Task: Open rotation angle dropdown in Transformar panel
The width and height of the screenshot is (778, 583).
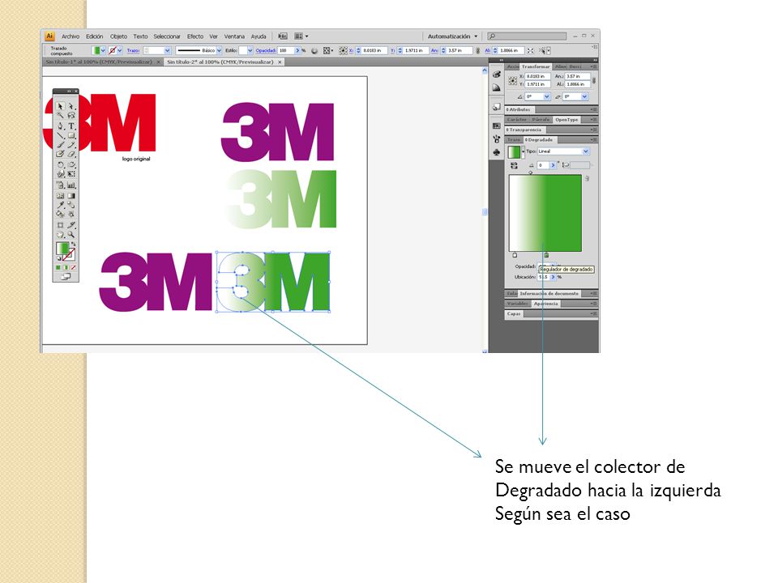Action: pos(547,96)
